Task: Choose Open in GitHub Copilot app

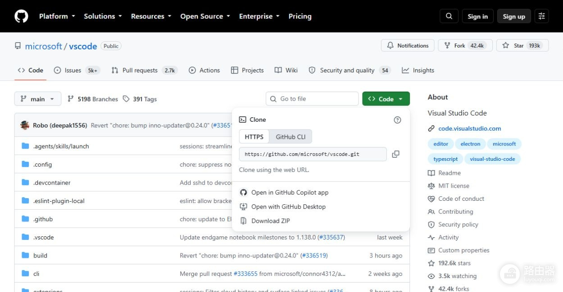Action: click(x=290, y=192)
